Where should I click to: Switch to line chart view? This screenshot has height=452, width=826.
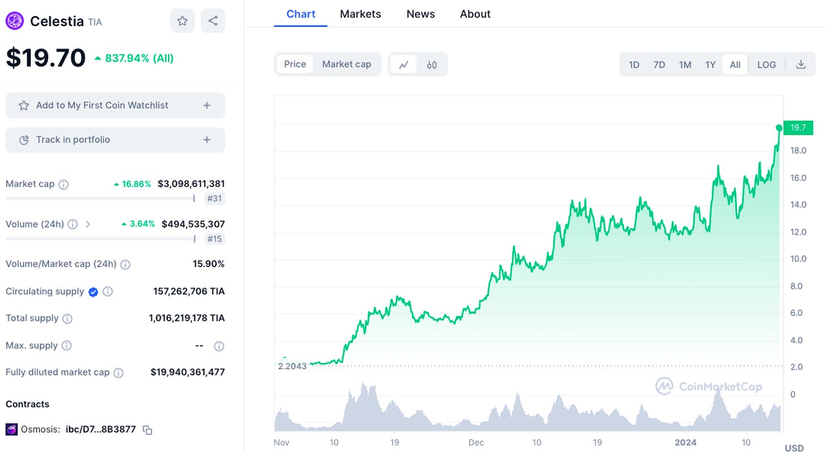[x=404, y=65]
